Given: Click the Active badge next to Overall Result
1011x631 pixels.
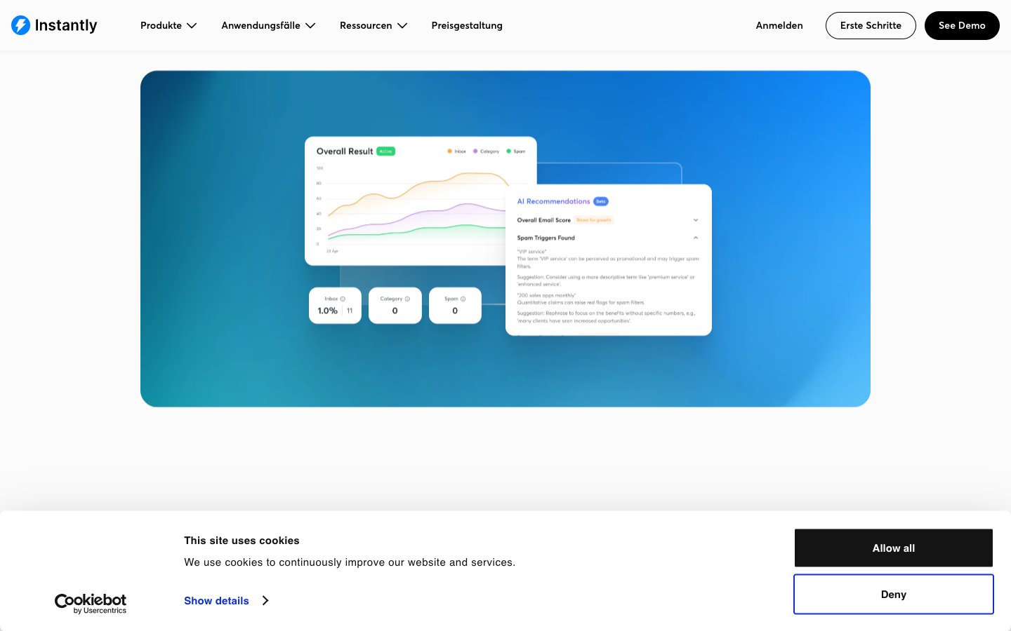Looking at the screenshot, I should (x=385, y=151).
